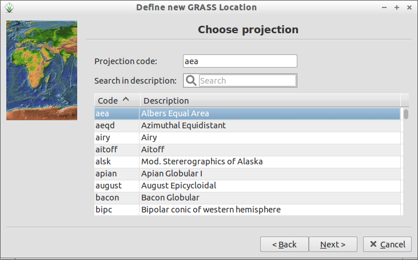Click the world map image
Viewport: 418px width, 260px height.
[42, 70]
